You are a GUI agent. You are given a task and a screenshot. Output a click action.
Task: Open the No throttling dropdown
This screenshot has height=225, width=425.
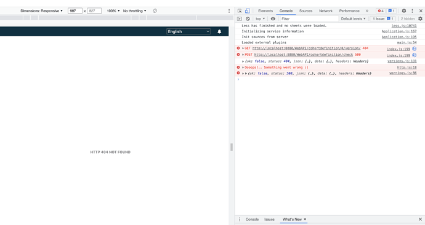pos(135,11)
